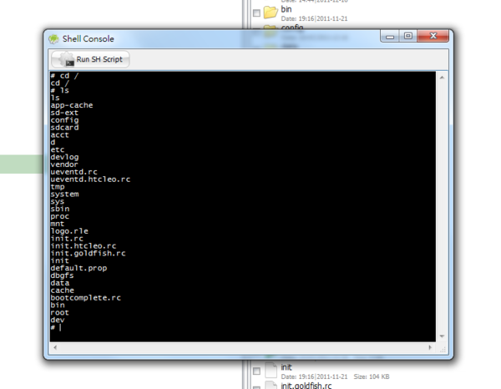Click the 'root' entry in console output
This screenshot has height=389, width=501.
click(x=59, y=312)
